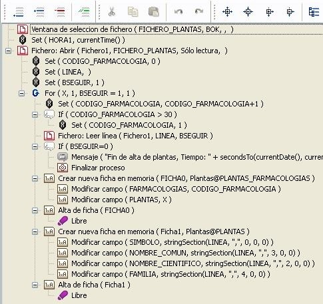
Task: Collapse Crear nueva ficha en memoria FICHA0
Action: click(35, 178)
